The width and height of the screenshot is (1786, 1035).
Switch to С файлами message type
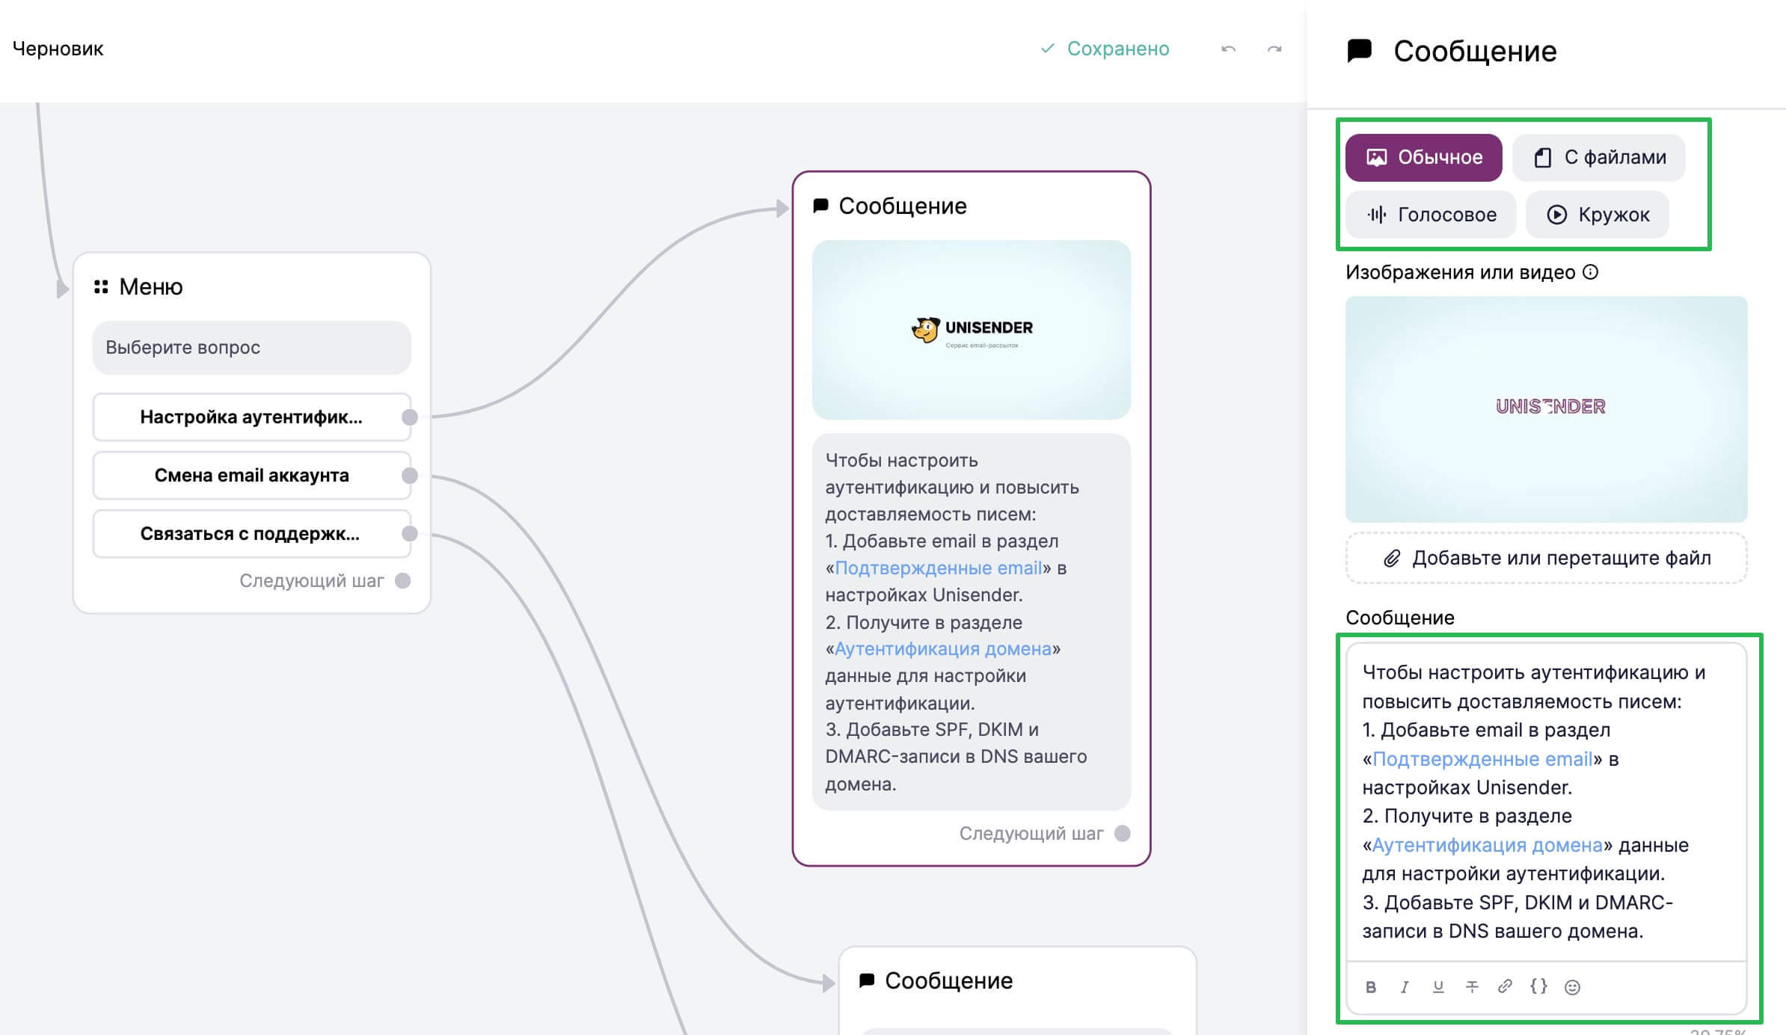tap(1599, 157)
